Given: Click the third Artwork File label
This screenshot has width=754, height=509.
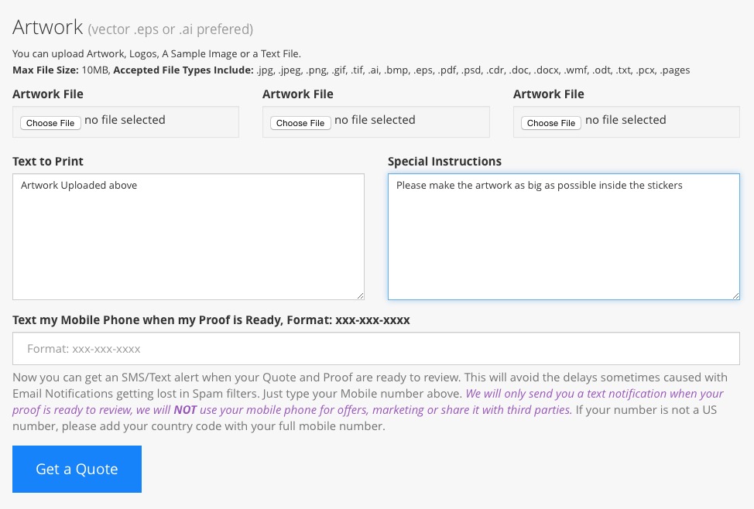Looking at the screenshot, I should pos(548,94).
